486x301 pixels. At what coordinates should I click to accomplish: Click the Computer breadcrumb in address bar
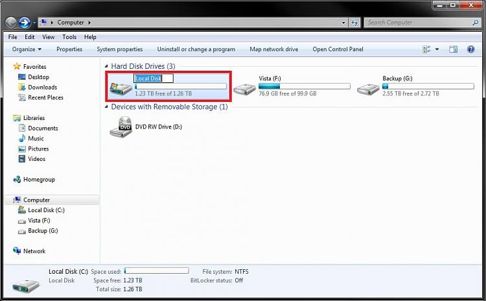pyautogui.click(x=71, y=22)
